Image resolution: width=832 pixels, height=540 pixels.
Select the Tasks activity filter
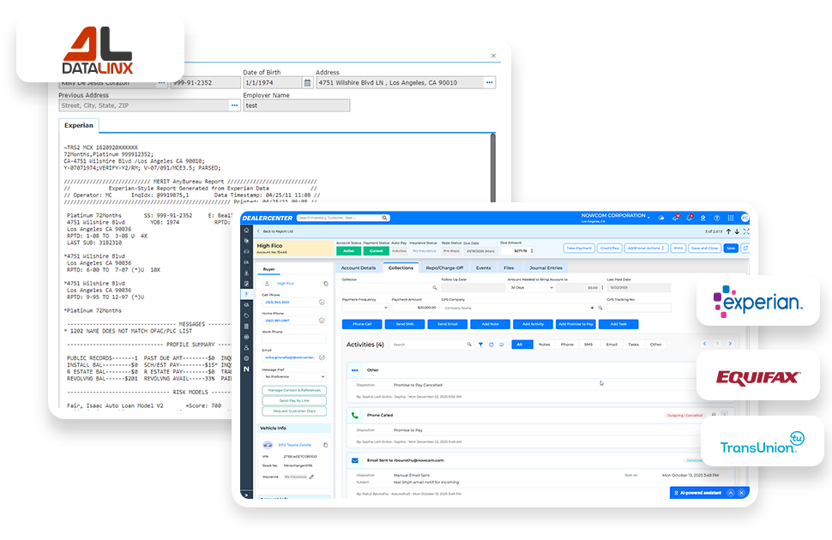point(634,345)
